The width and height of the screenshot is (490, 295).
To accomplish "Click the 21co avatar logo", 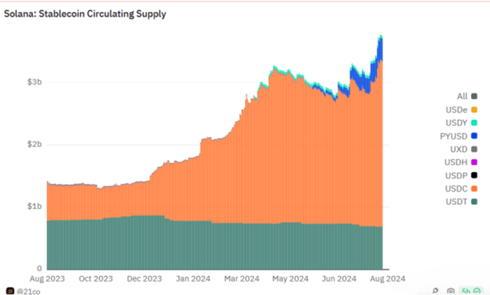I will click(x=10, y=292).
